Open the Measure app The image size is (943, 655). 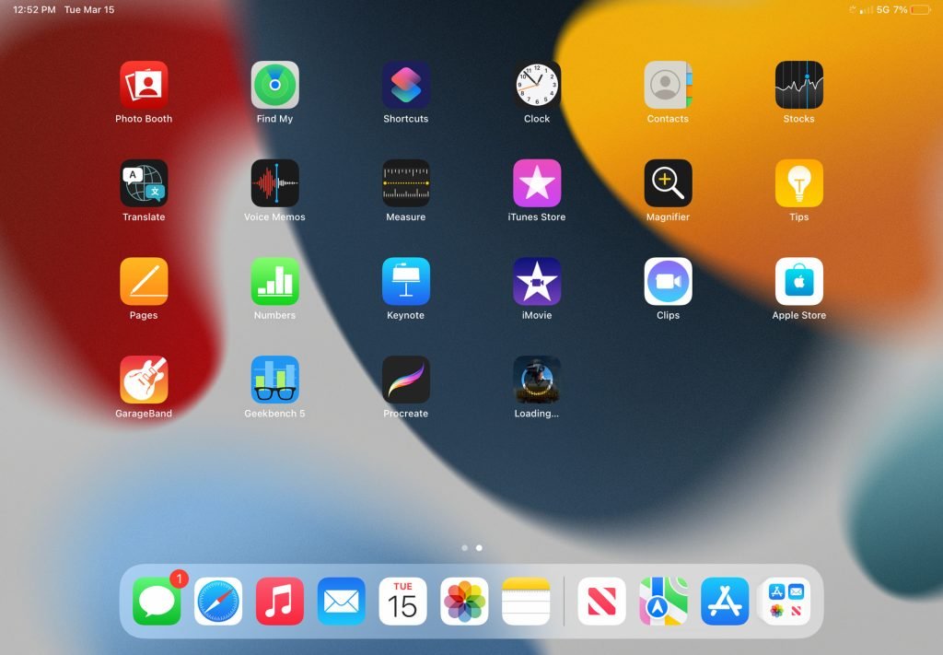pos(406,183)
